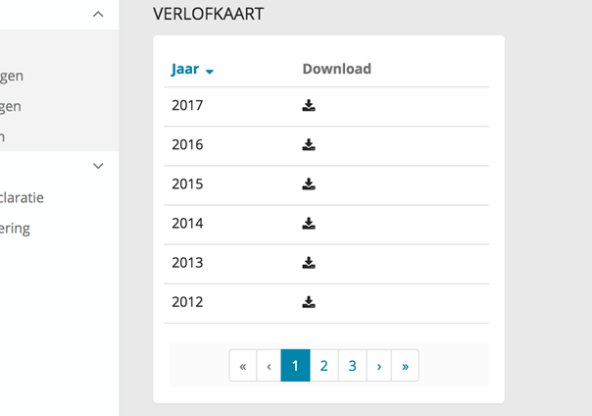Select the 2017 year cell
Image resolution: width=592 pixels, height=416 pixels.
(187, 106)
